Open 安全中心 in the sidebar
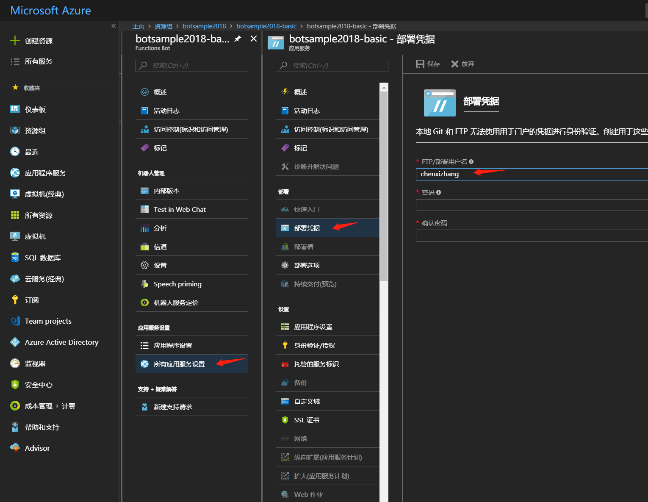This screenshot has width=648, height=502. [x=39, y=384]
